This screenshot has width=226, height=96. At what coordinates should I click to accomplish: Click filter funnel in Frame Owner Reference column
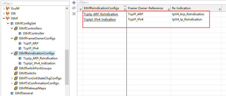pyautogui.click(x=169, y=9)
